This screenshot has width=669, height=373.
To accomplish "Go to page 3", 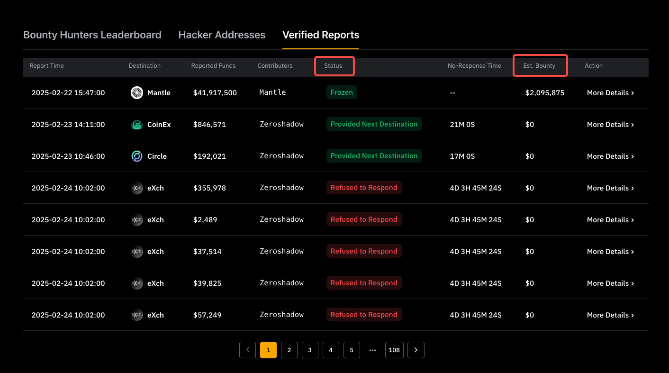I will (x=310, y=350).
